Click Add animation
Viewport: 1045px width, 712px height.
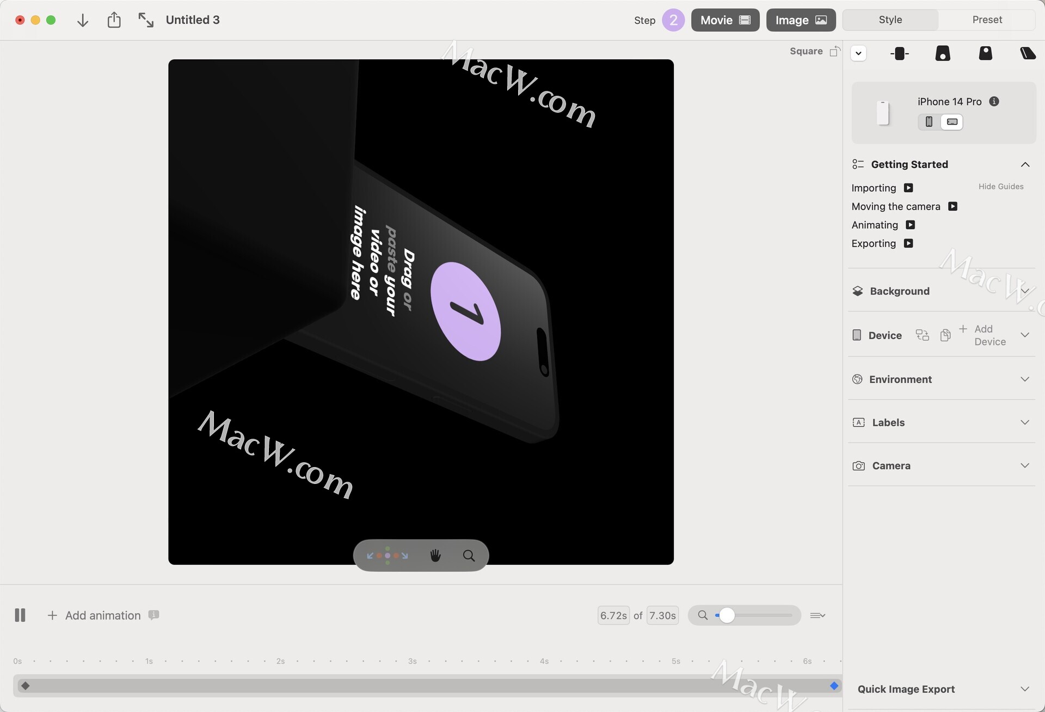point(94,616)
